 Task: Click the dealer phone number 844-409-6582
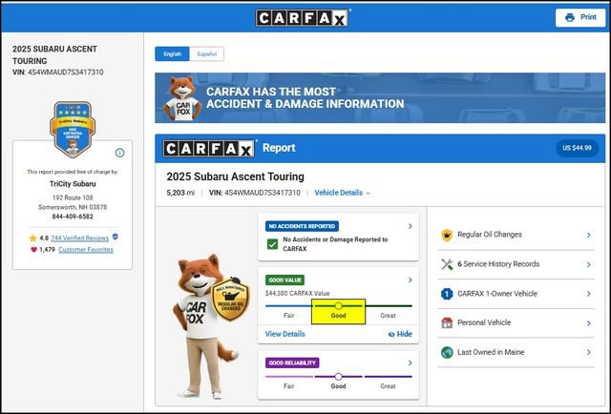point(73,217)
